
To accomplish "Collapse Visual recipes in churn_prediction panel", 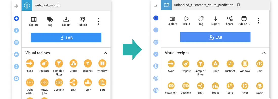I will point(264,53).
